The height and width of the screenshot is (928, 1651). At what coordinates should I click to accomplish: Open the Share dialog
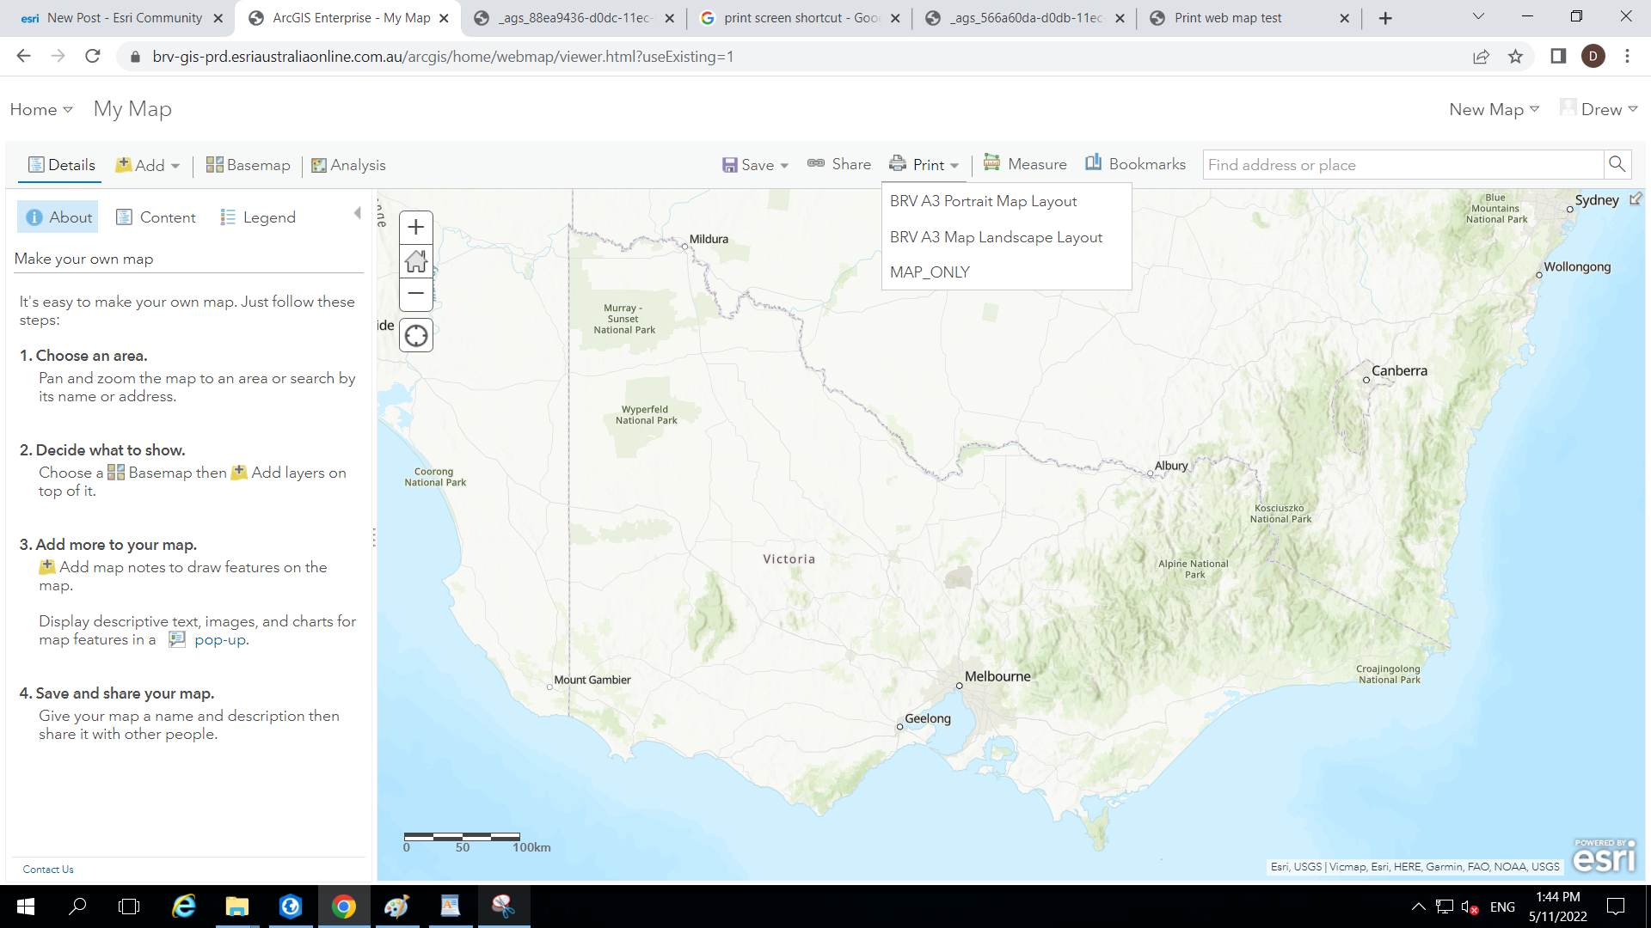point(839,164)
